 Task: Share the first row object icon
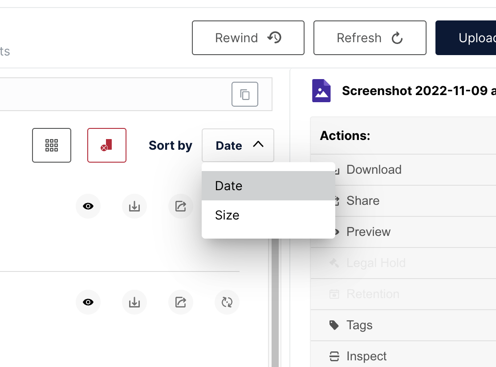pos(181,206)
